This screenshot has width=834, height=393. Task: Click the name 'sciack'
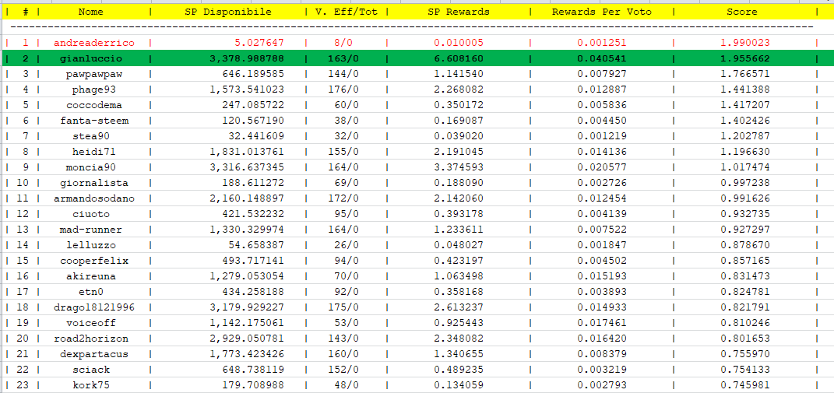[x=91, y=370]
